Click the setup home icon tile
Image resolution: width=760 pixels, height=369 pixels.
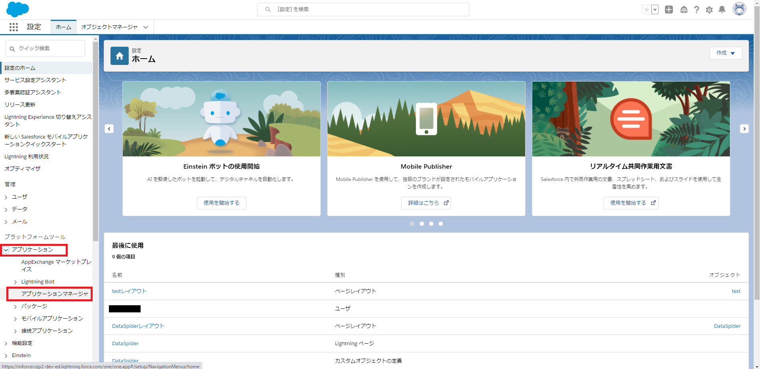tap(120, 56)
